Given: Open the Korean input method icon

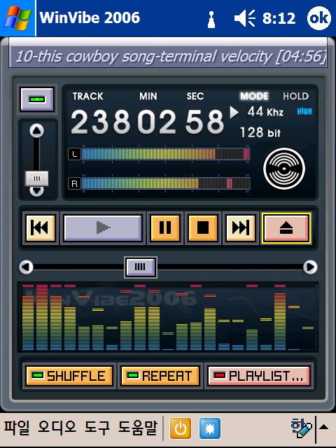Looking at the screenshot, I should tap(301, 428).
